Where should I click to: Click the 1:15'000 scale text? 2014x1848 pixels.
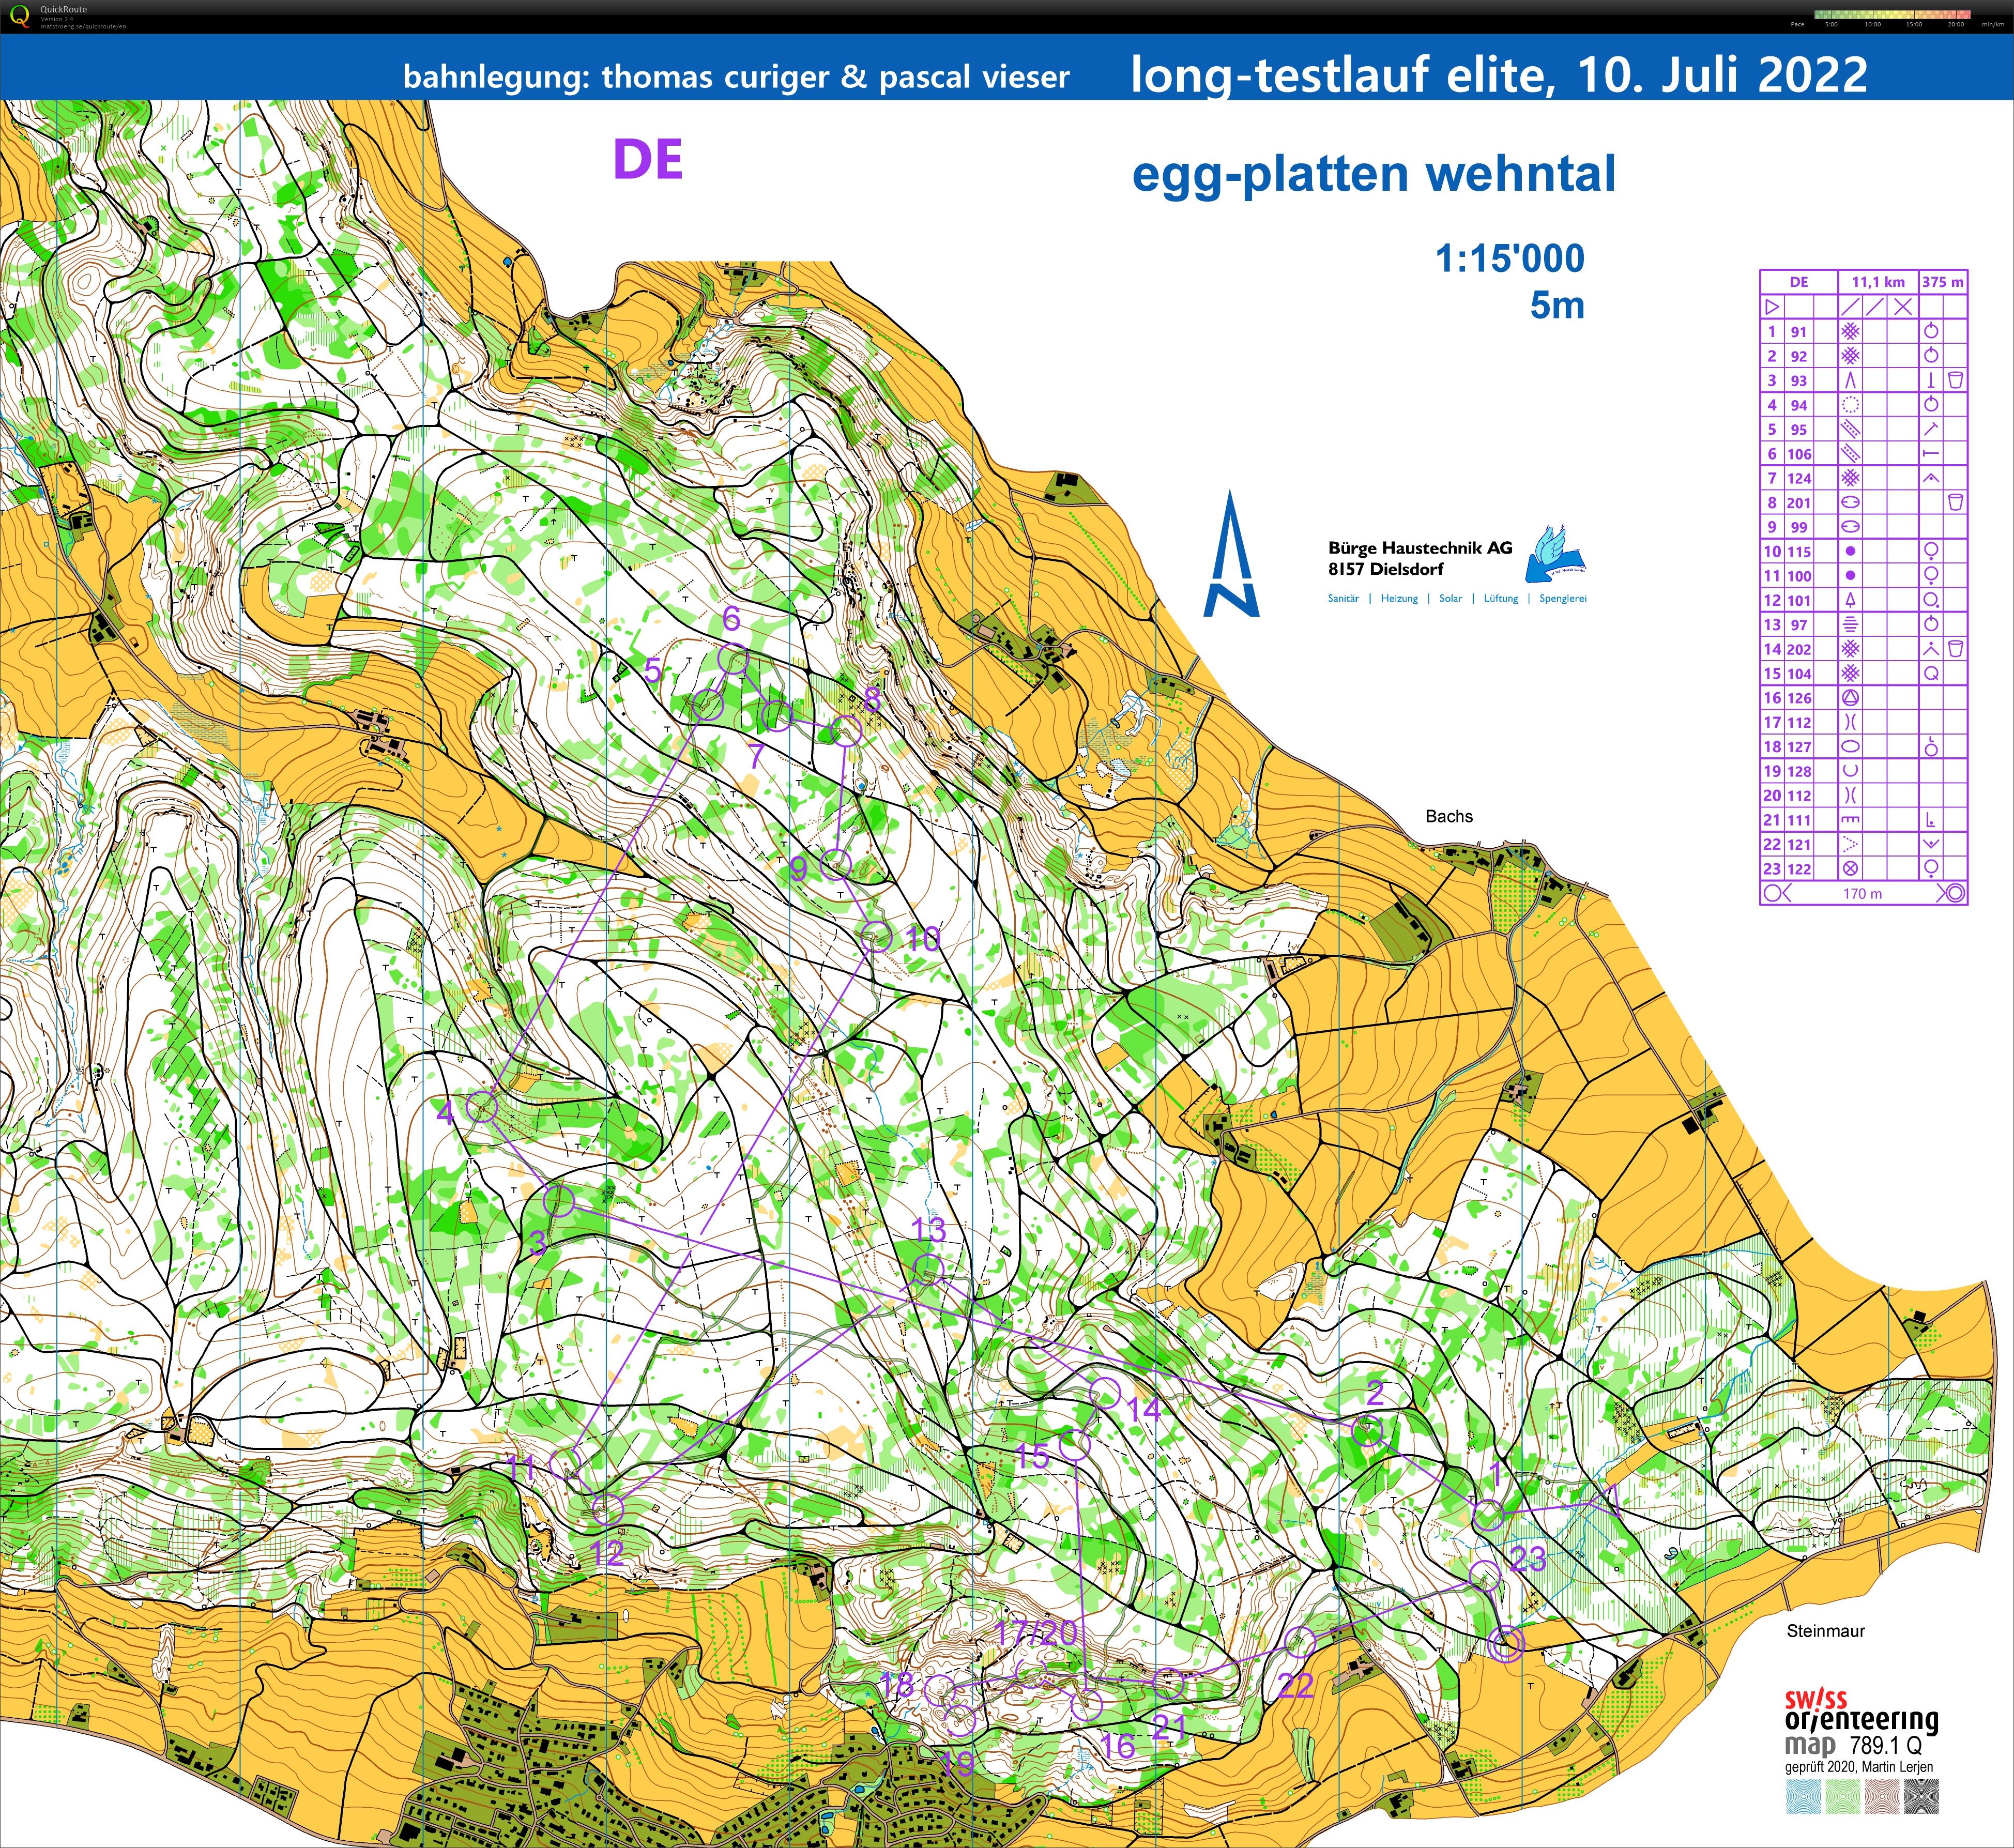coord(1510,259)
